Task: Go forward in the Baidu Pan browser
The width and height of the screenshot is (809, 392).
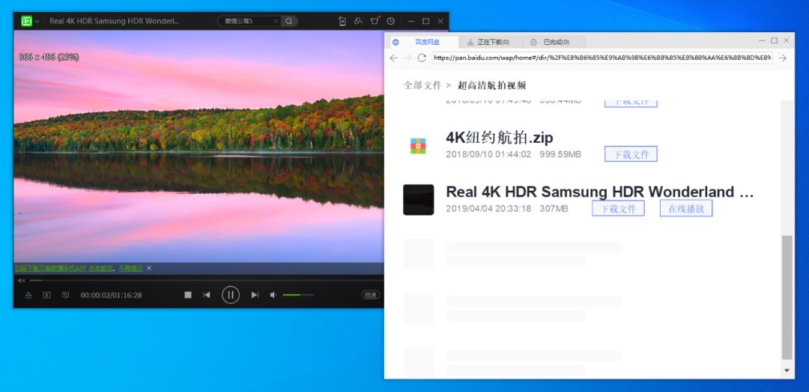Action: click(x=407, y=58)
